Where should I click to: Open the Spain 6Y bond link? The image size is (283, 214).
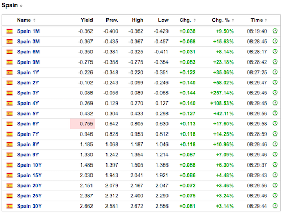[28, 124]
